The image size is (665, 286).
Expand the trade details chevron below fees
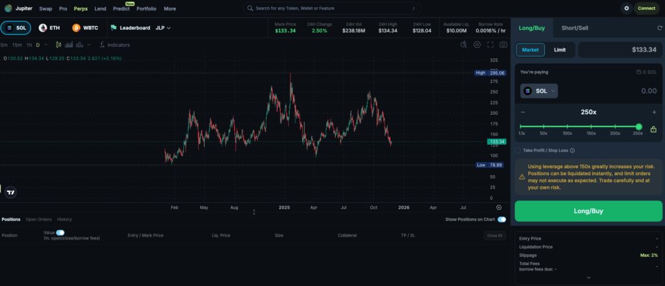pos(588,278)
